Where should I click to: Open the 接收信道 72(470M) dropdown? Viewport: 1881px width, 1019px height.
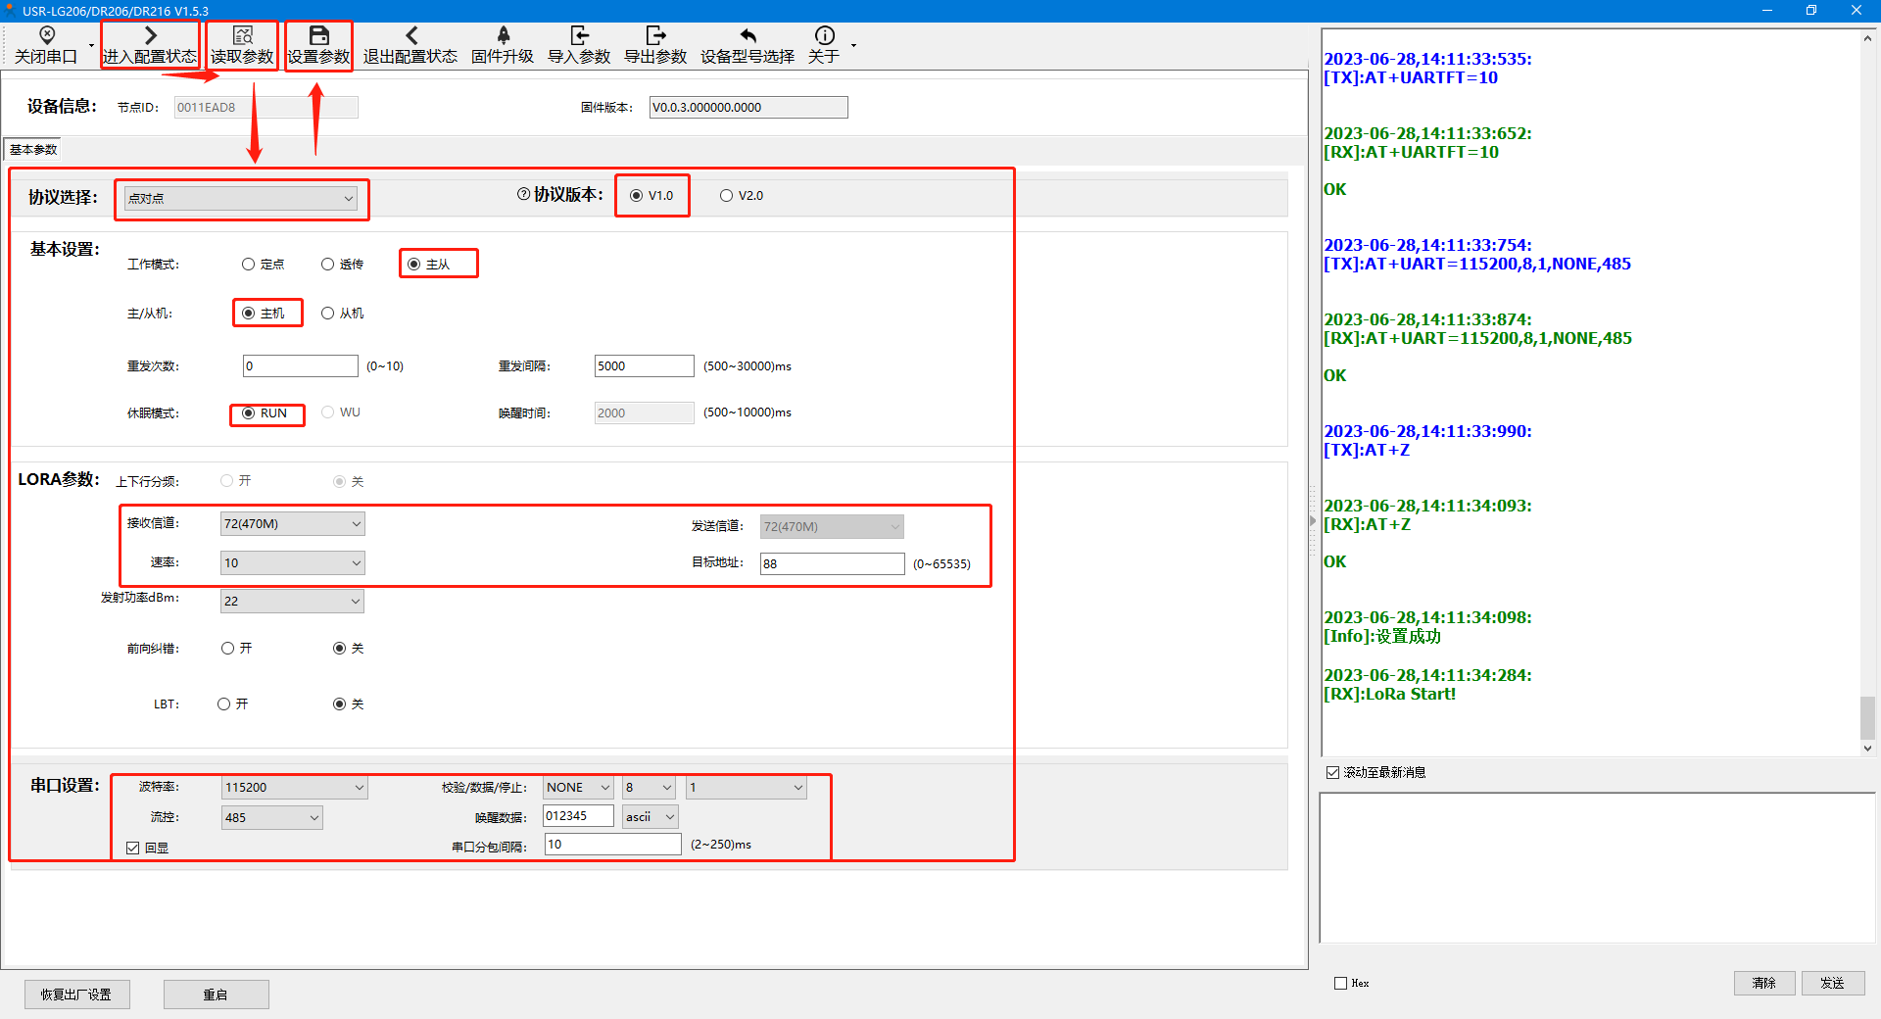(292, 523)
